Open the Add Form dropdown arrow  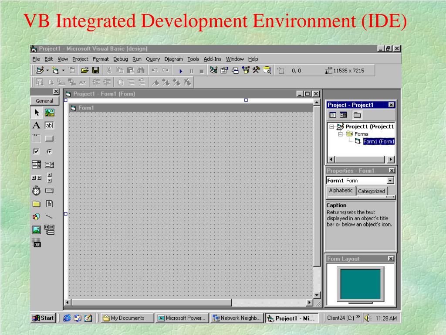[x=63, y=70]
